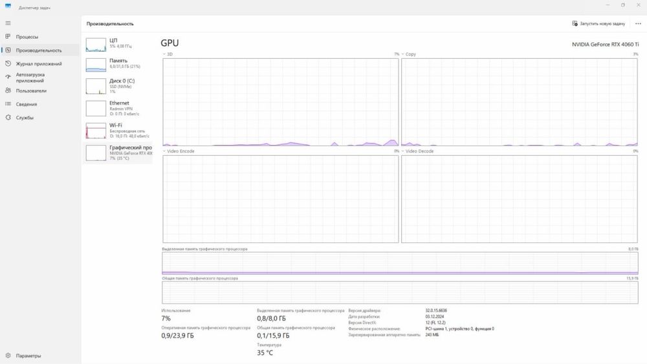Click the 0,1/15,9 ГБ shared memory value
Viewport: 647px width, 364px height.
(x=273, y=336)
